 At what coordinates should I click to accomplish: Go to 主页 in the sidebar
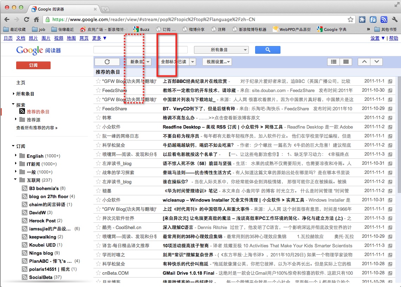(x=21, y=83)
